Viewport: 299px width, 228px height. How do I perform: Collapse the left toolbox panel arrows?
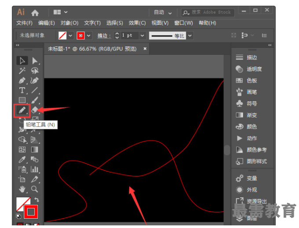click(x=18, y=45)
